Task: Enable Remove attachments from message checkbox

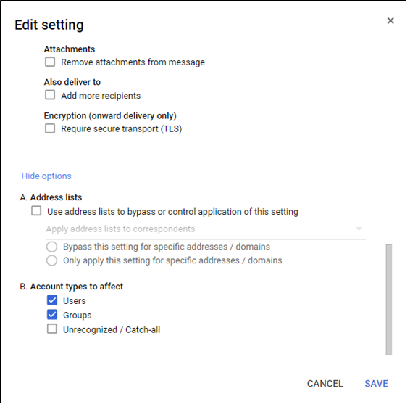Action: pos(50,62)
